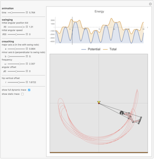Expand the hip vertical offset r controls

(27, 82)
